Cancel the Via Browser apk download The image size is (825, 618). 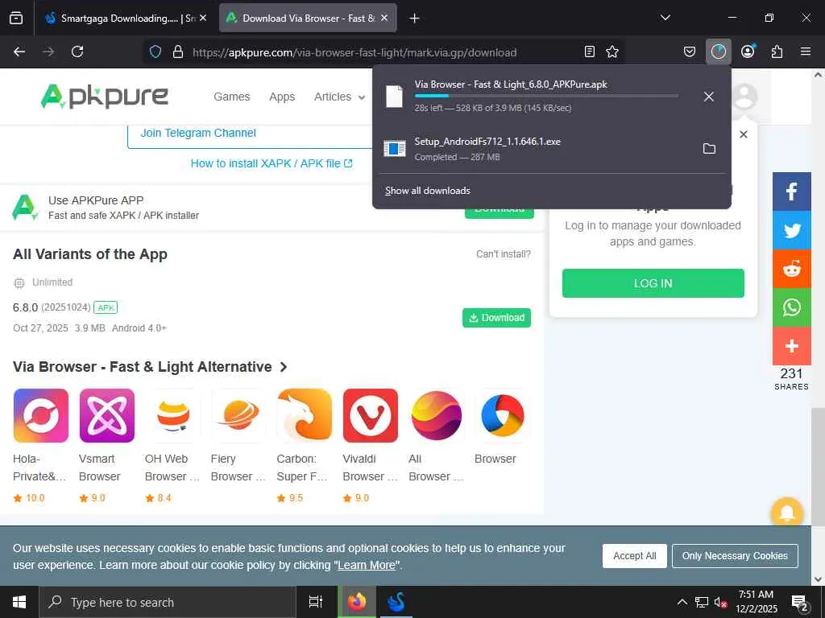point(709,97)
